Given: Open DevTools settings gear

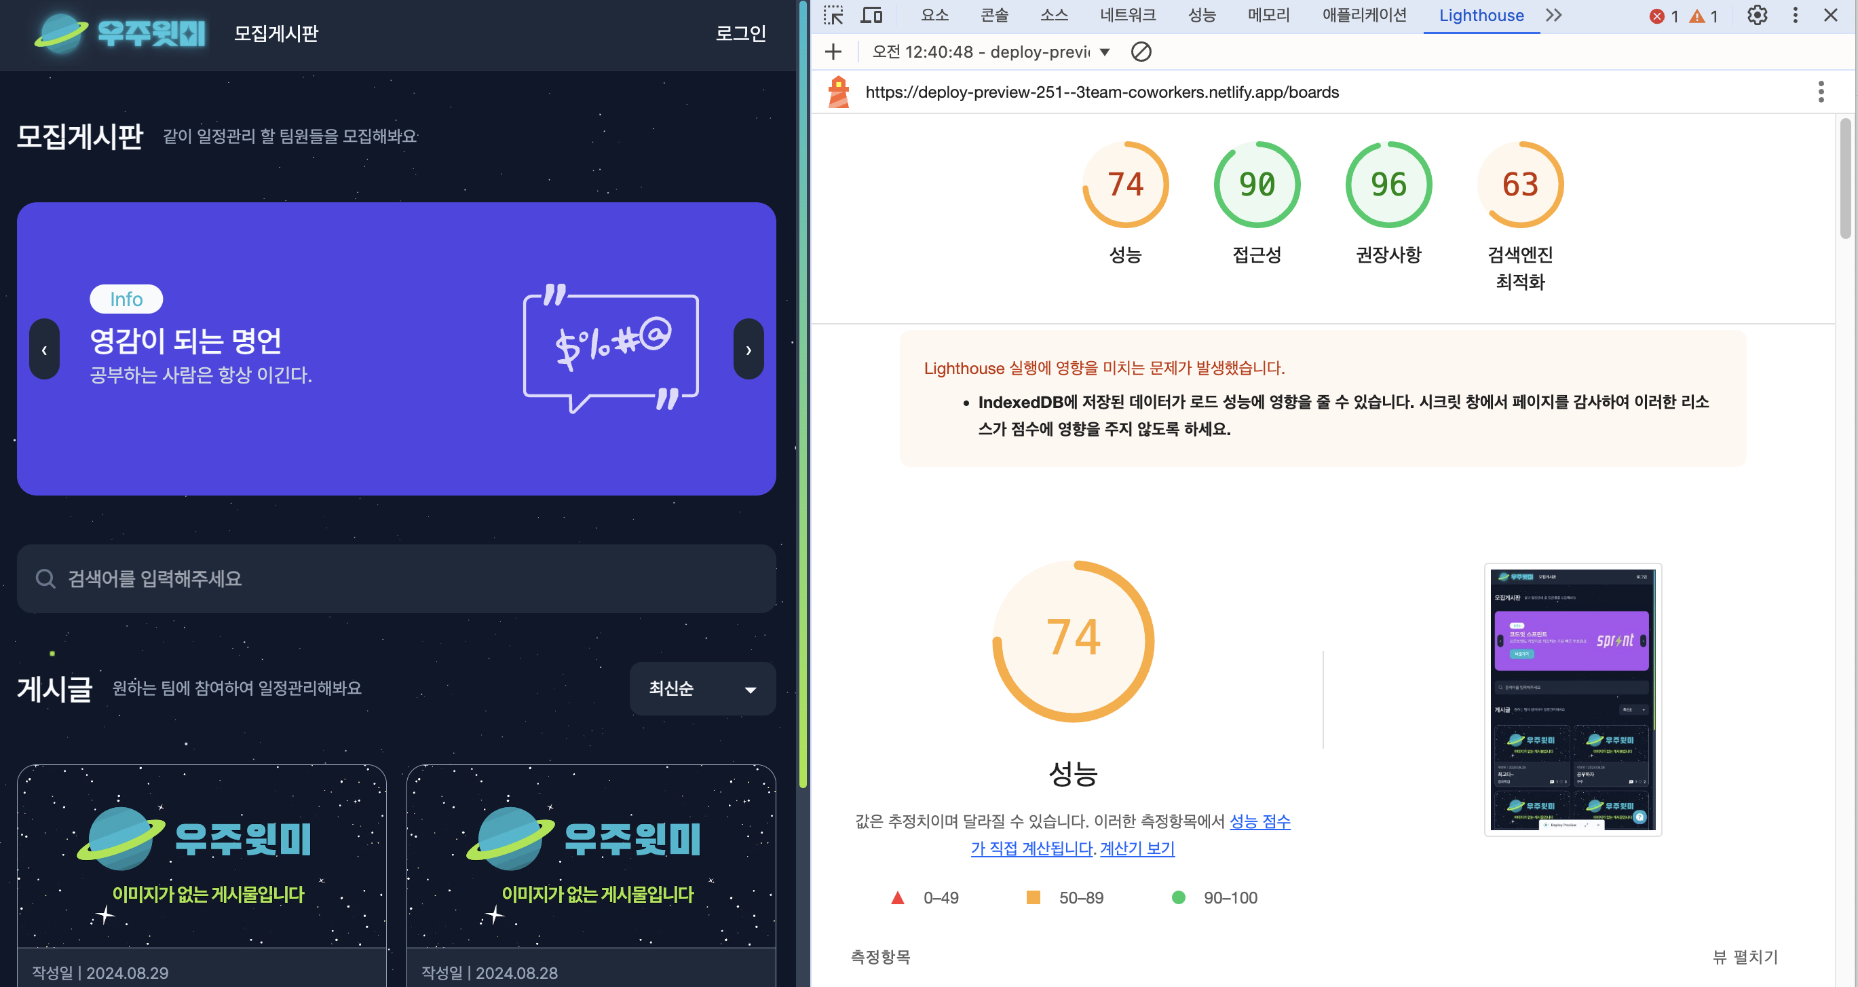Looking at the screenshot, I should (x=1757, y=15).
